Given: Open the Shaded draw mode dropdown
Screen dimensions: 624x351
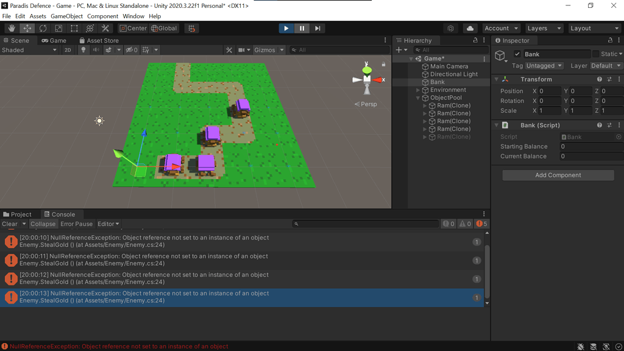Looking at the screenshot, I should click(29, 50).
